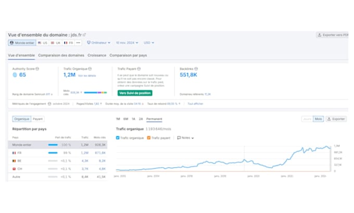Open the 1,2M organic traffic value
Image resolution: width=354 pixels, height=213 pixels.
(x=69, y=75)
